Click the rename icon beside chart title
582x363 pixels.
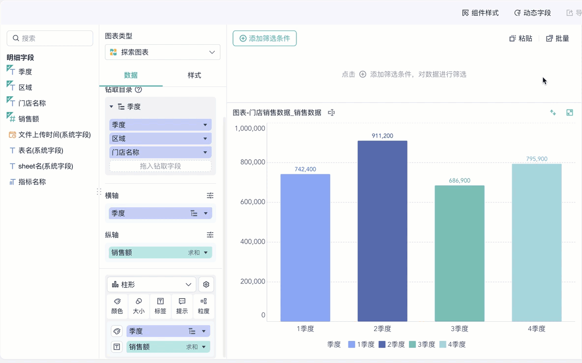point(331,112)
